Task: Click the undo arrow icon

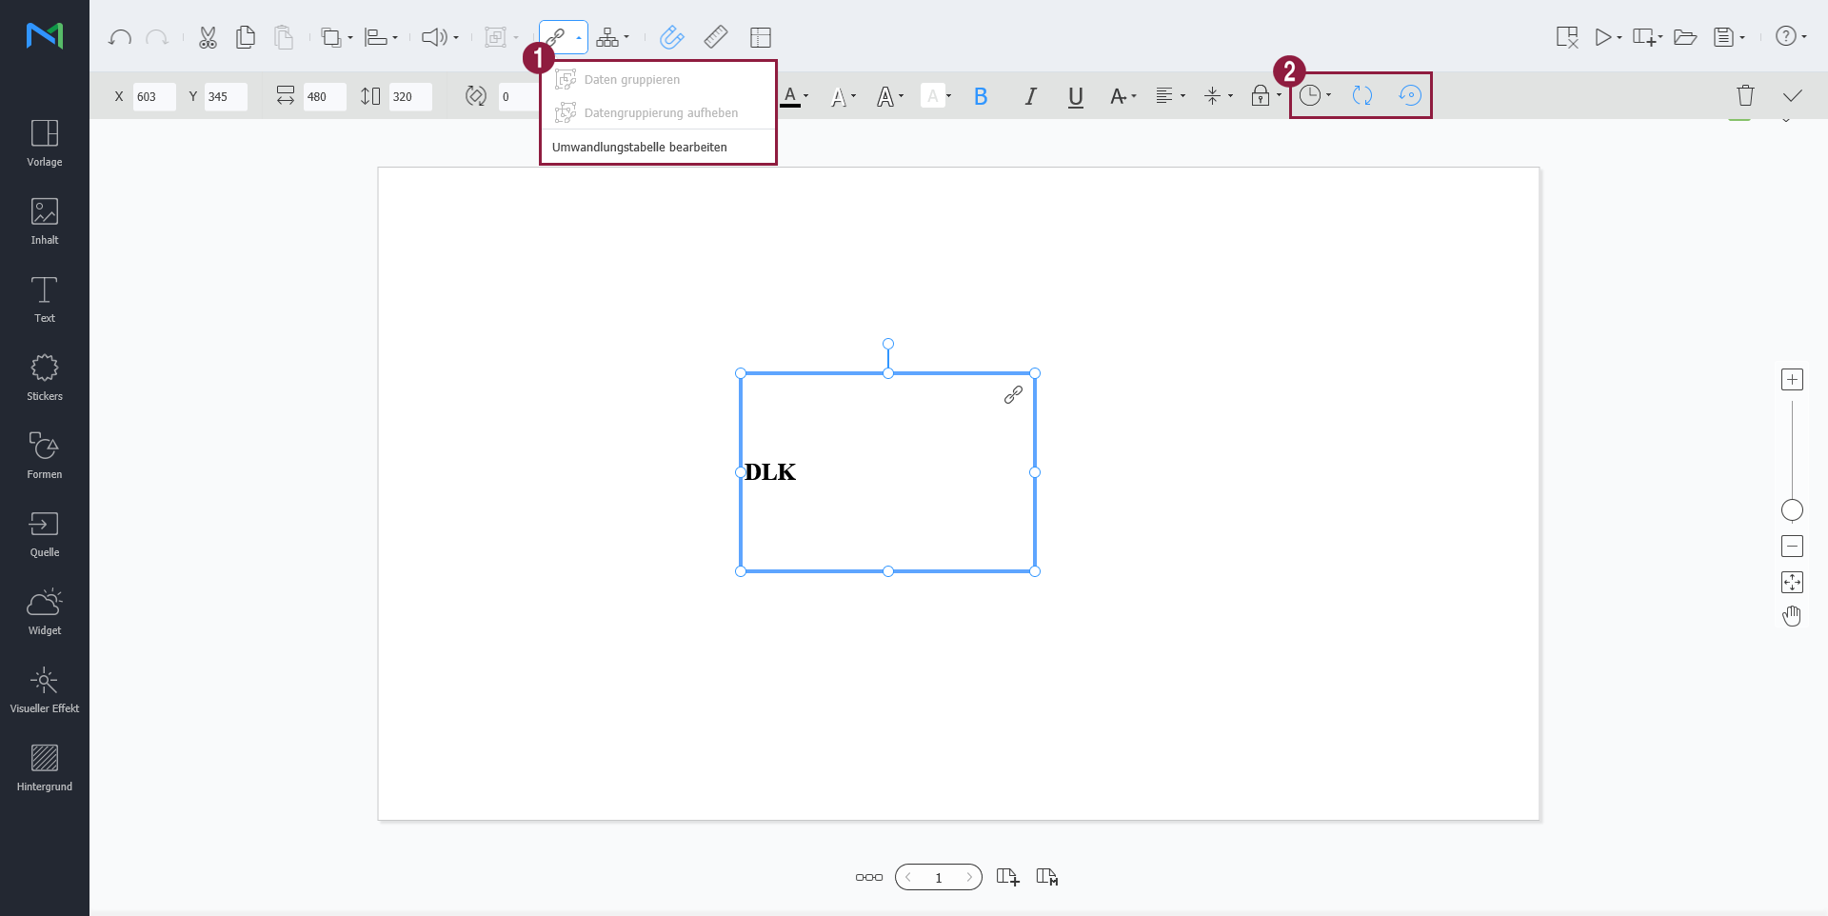Action: point(120,38)
